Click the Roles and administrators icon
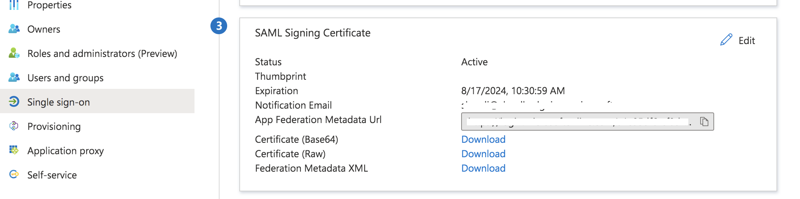The width and height of the screenshot is (800, 199). (14, 53)
